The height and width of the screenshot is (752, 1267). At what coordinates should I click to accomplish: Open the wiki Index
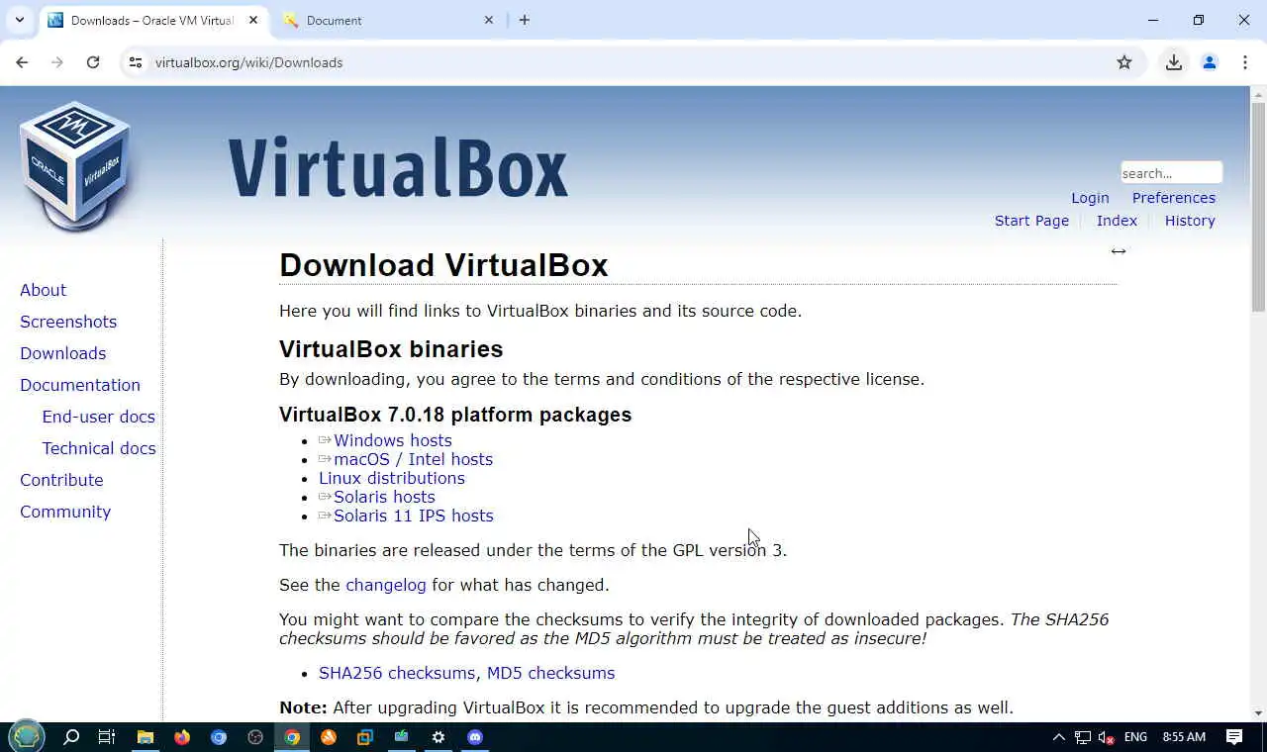[1117, 221]
